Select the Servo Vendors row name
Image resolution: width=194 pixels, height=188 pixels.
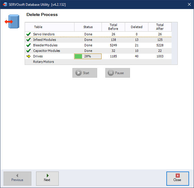[x=44, y=34]
